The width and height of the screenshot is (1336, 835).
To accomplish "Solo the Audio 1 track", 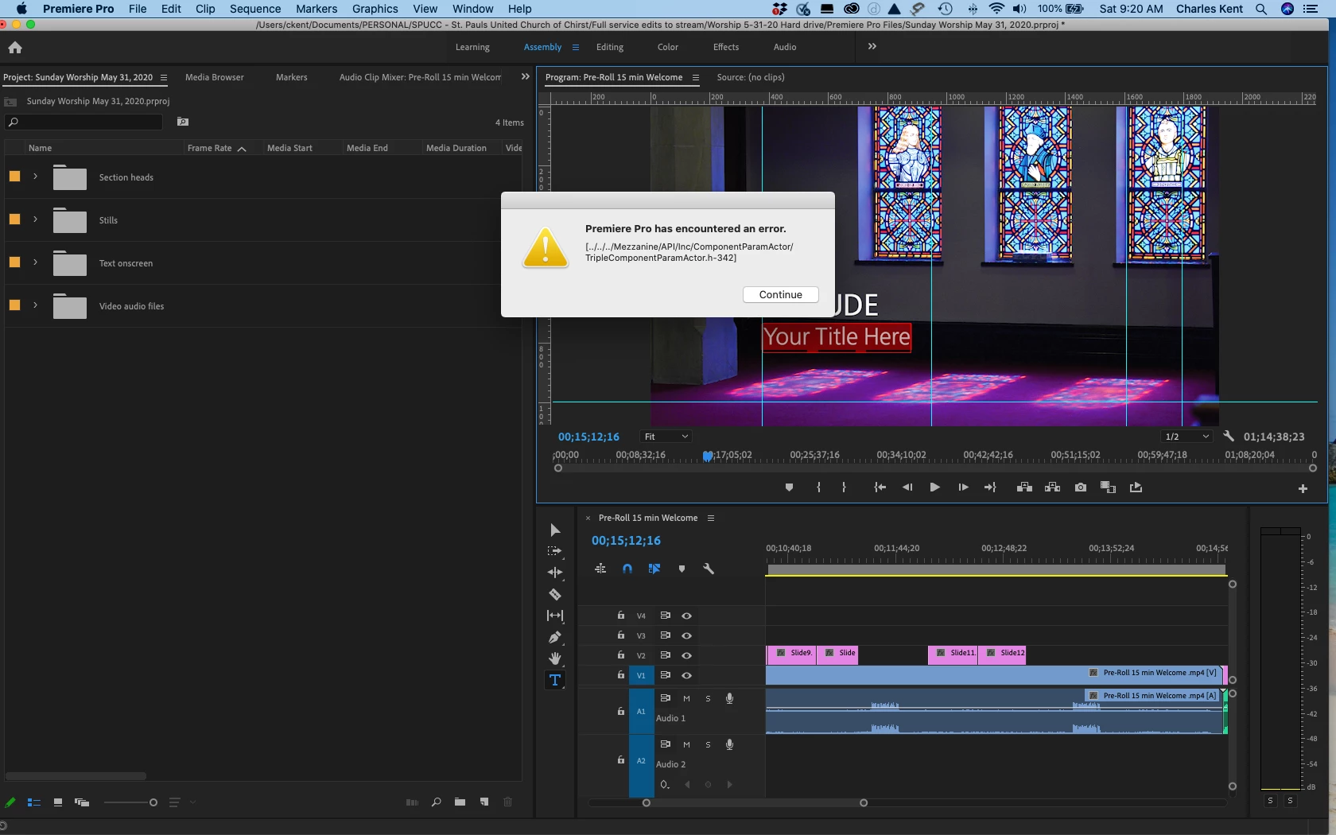I will pyautogui.click(x=708, y=698).
